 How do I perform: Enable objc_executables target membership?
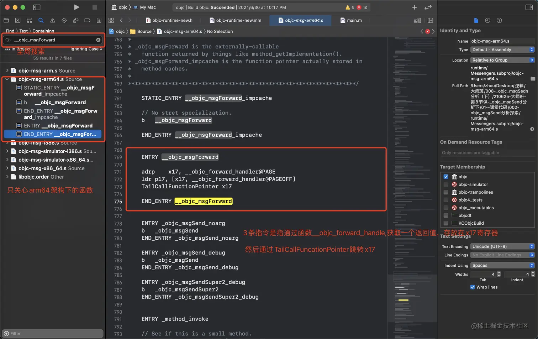coord(446,208)
